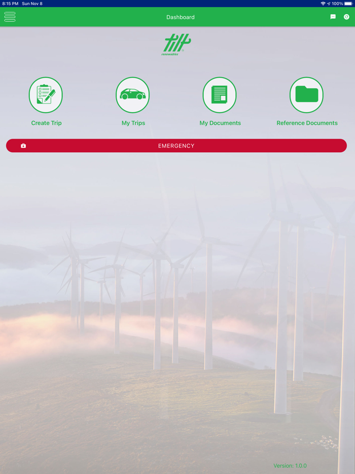Image resolution: width=355 pixels, height=474 pixels.
Task: Open the My Trips car icon
Action: (x=133, y=95)
